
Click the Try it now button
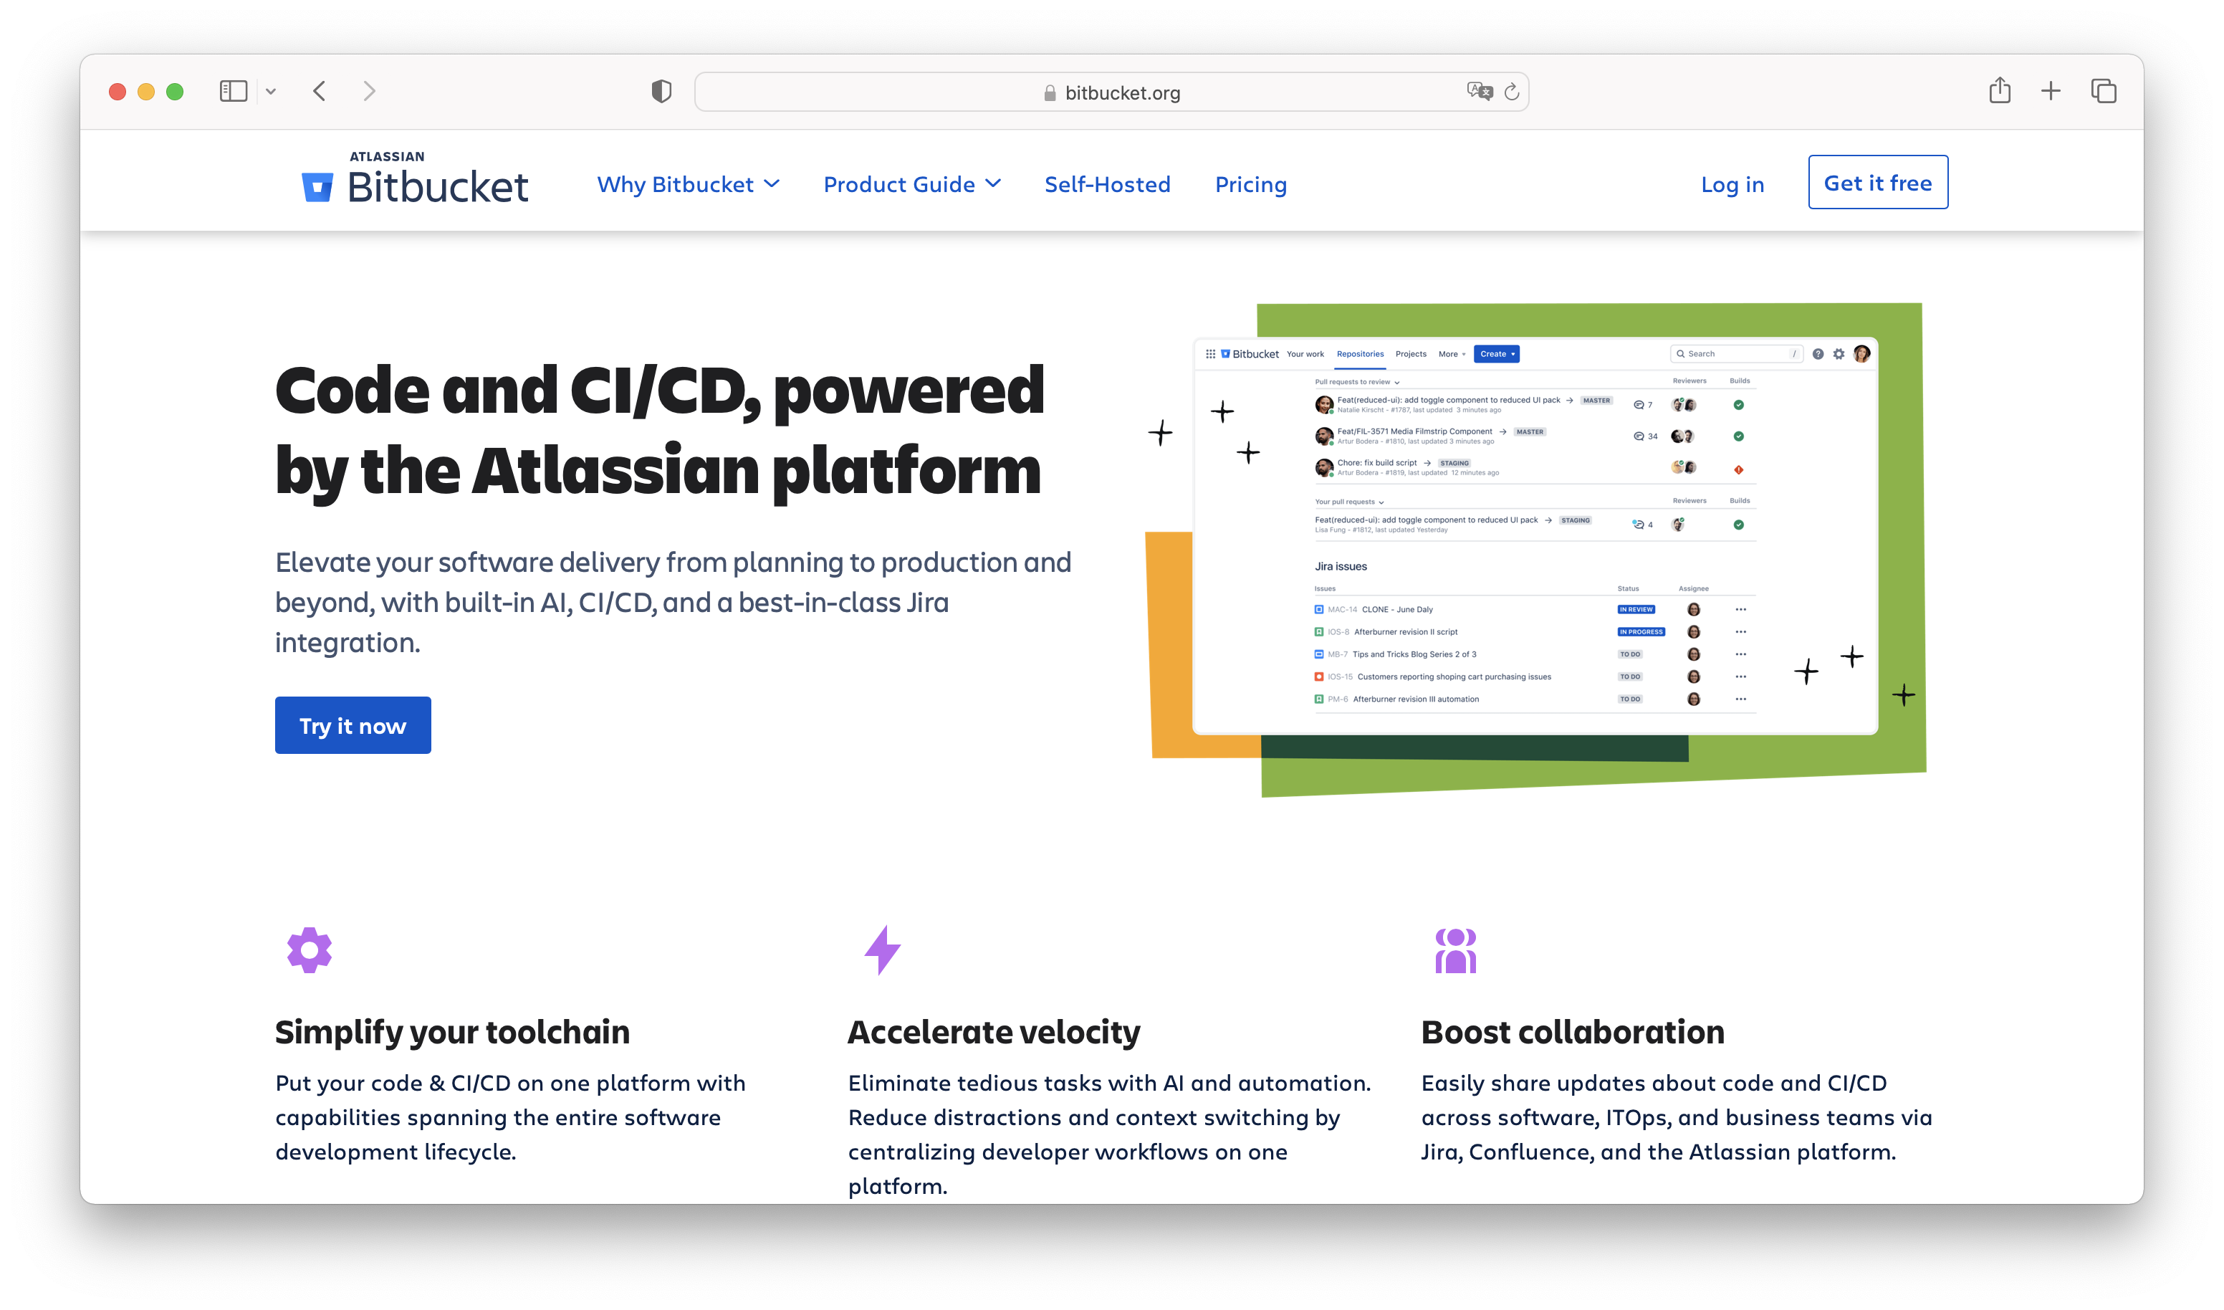tap(353, 726)
